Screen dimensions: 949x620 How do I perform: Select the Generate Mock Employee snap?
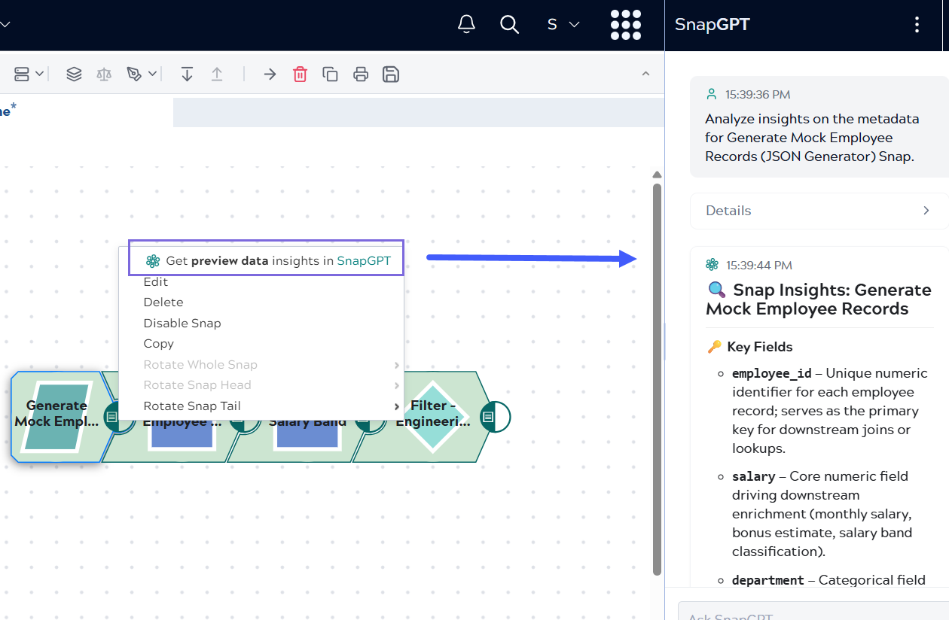point(56,416)
